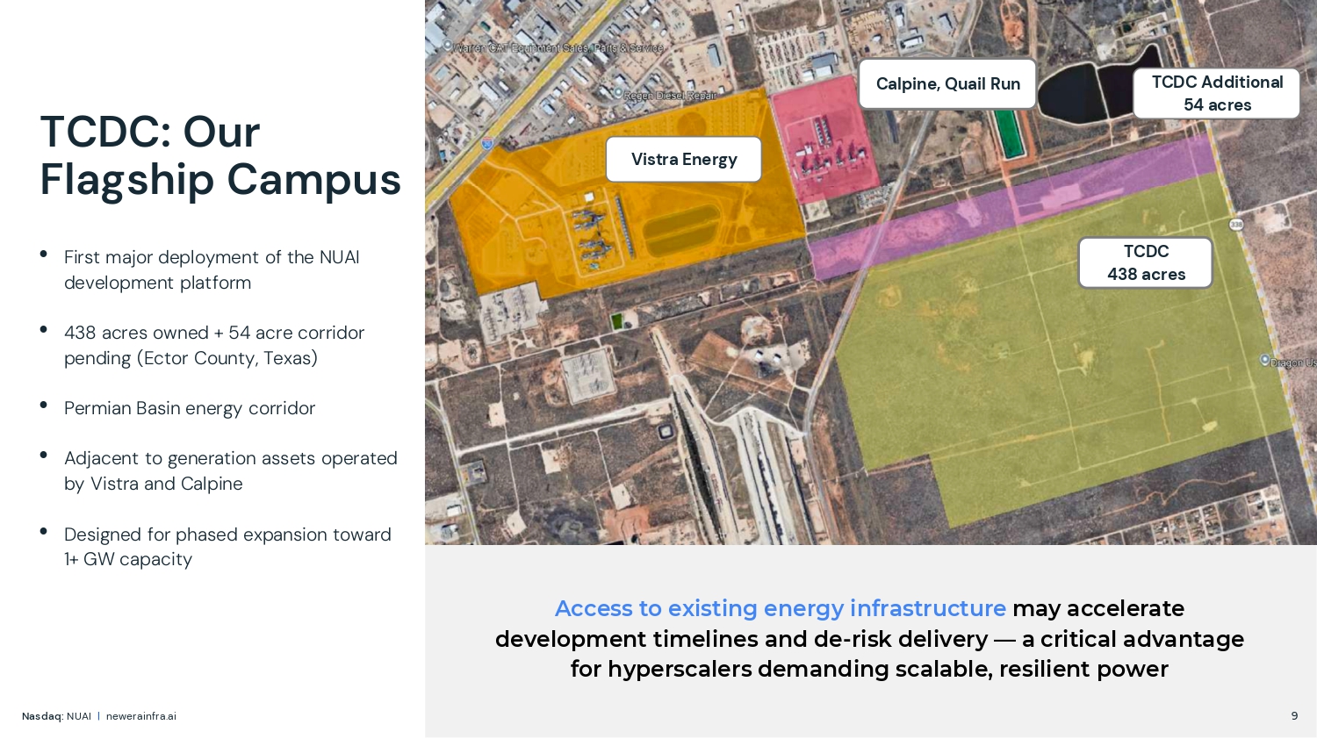The height and width of the screenshot is (739, 1317).
Task: Click the TCDC 438 acres label
Action: (x=1145, y=262)
